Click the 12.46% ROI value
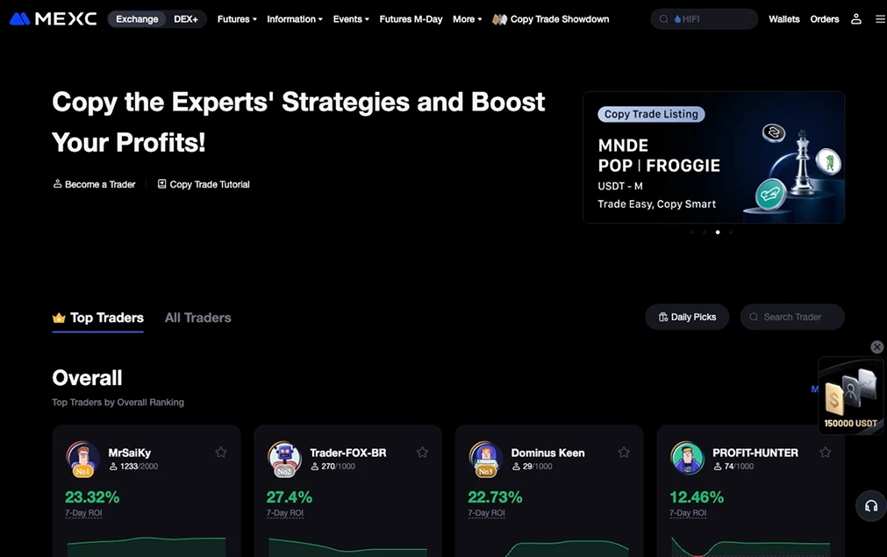The height and width of the screenshot is (557, 887). pos(697,497)
